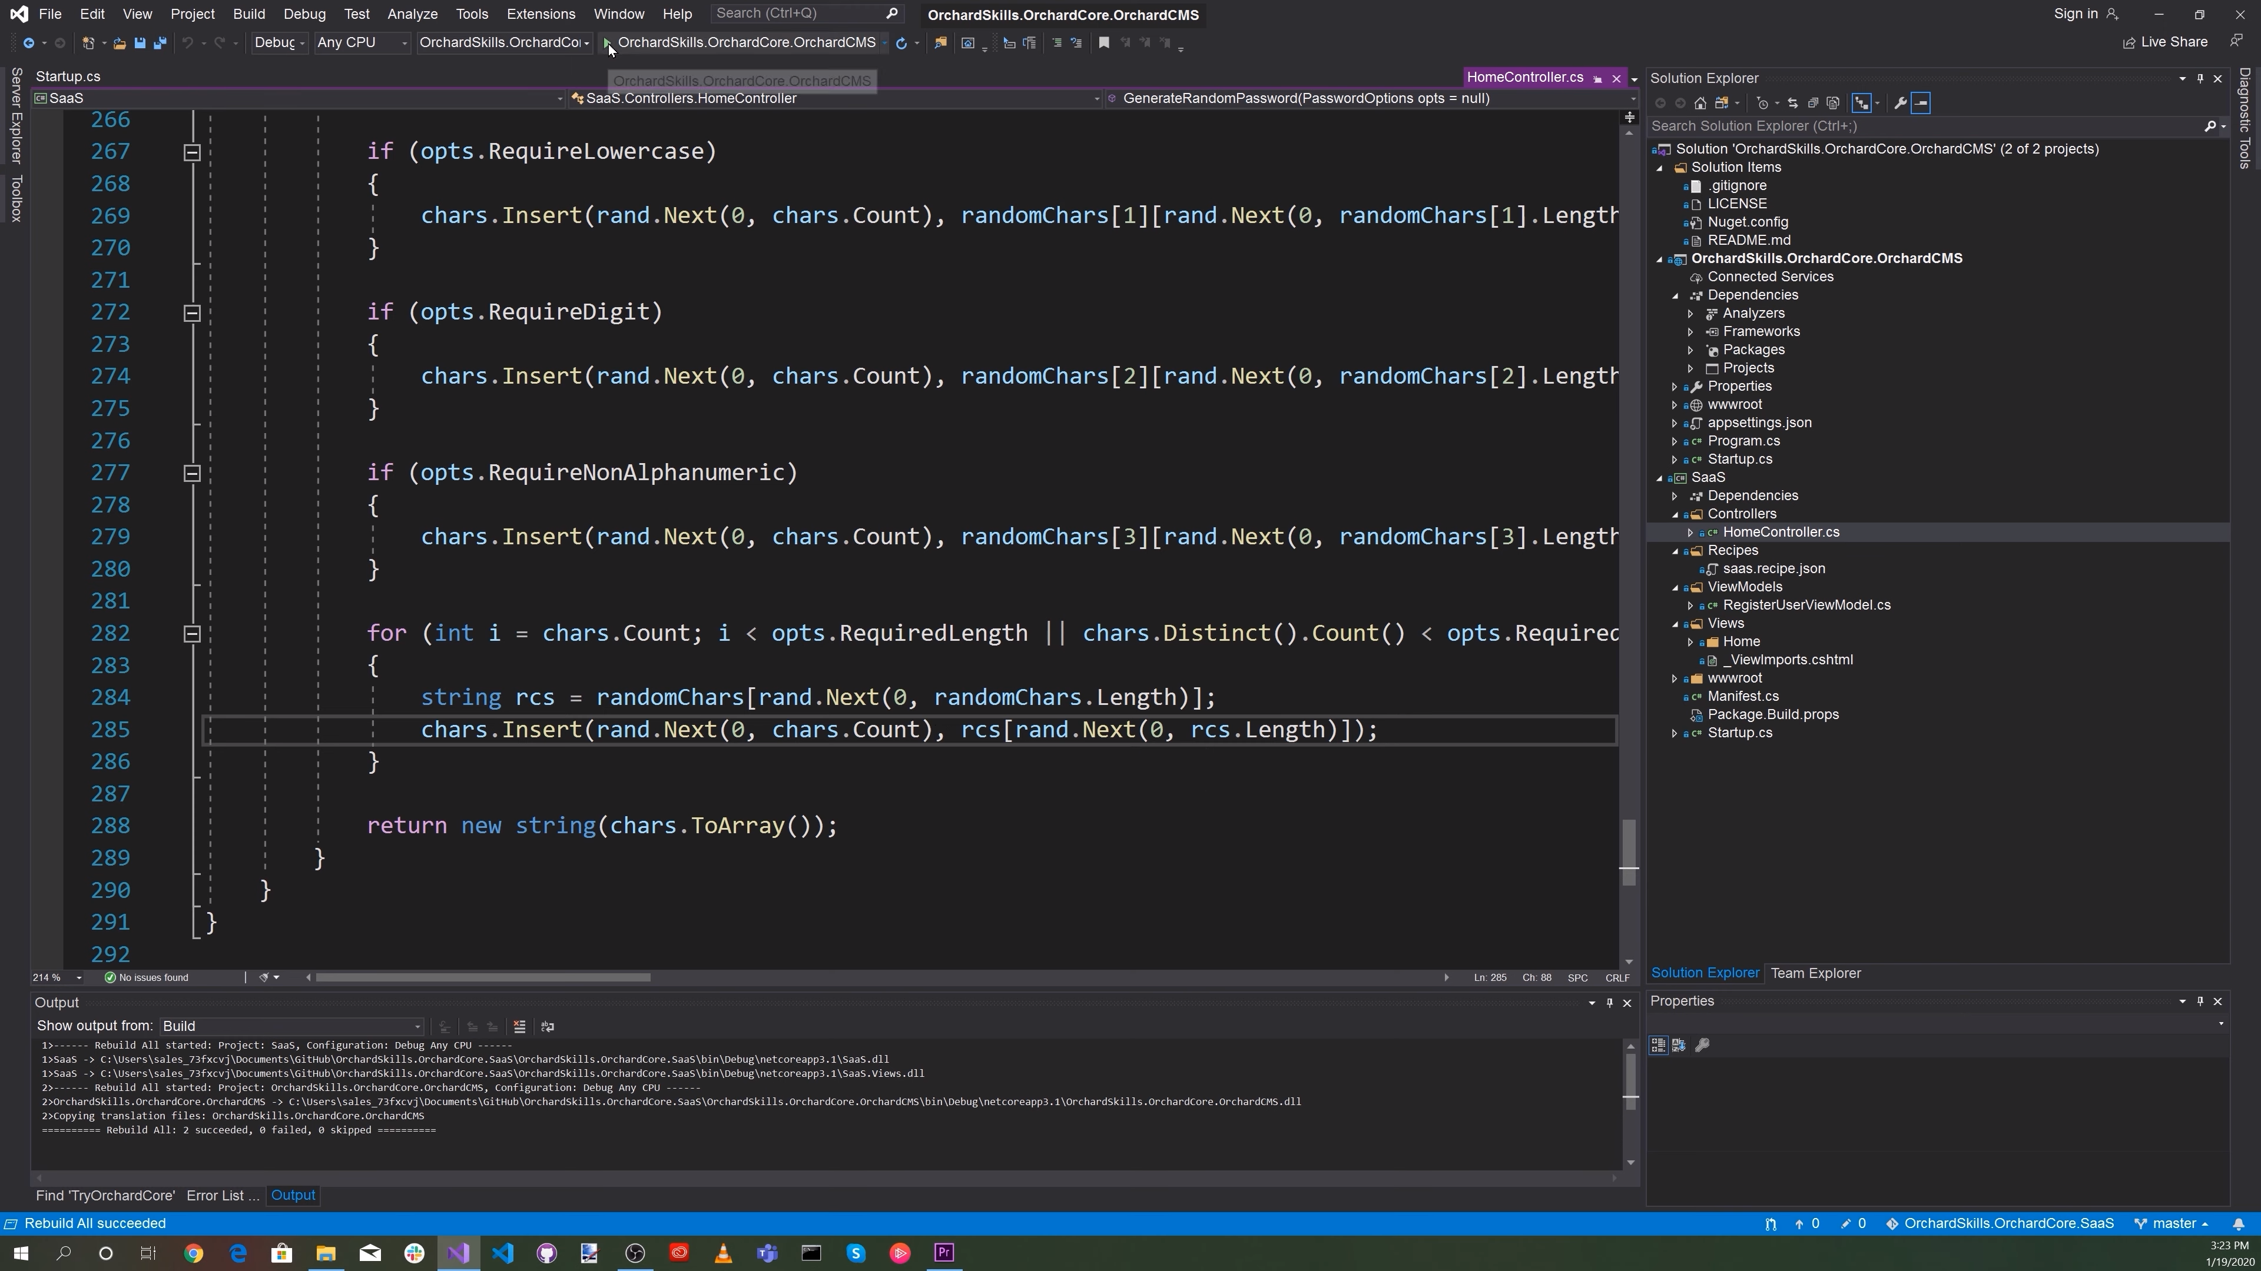The image size is (2261, 1271).
Task: Open the Extensions menu
Action: coord(541,14)
